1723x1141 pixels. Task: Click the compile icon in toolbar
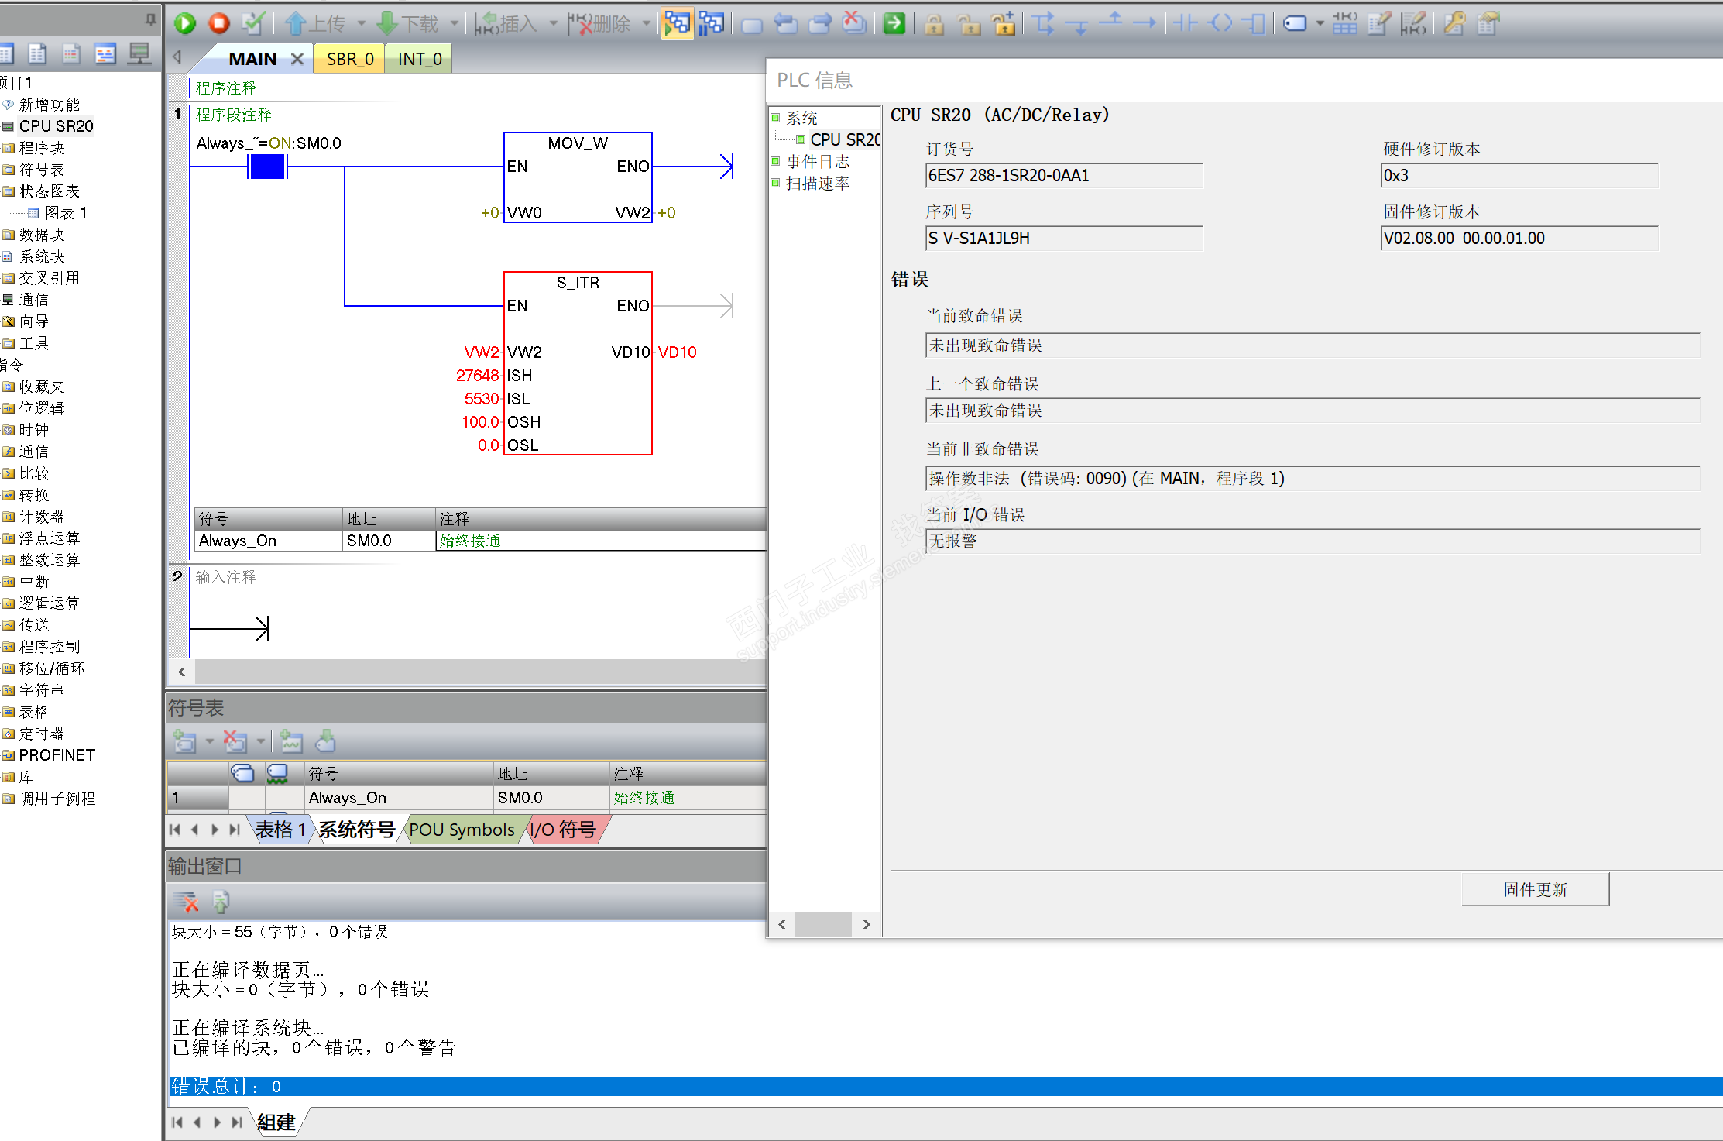click(252, 23)
